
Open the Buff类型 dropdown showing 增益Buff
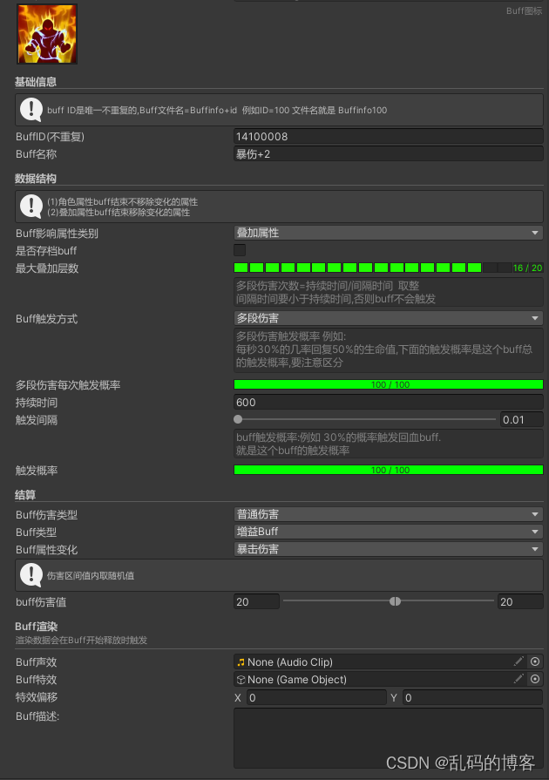pos(389,532)
